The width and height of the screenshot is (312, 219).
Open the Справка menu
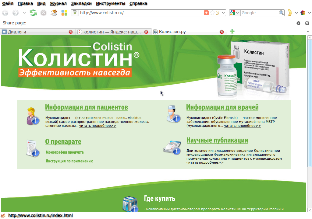click(138, 3)
